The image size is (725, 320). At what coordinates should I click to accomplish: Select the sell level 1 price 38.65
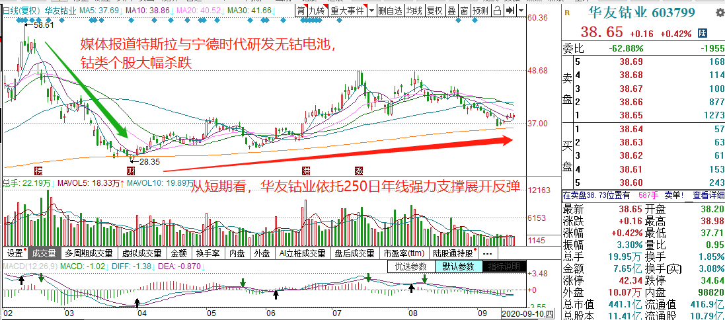tap(631, 114)
